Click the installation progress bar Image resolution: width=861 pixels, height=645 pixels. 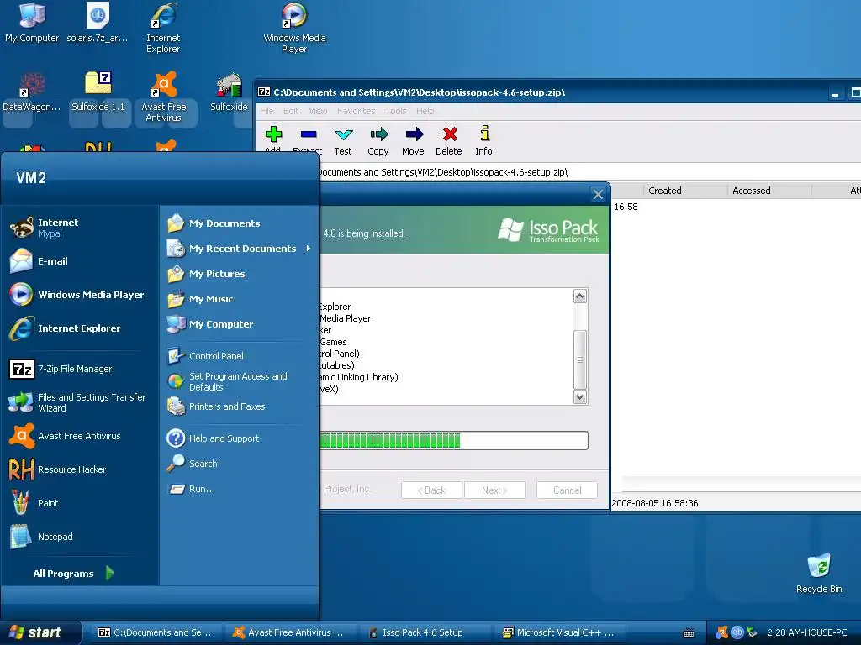[453, 440]
